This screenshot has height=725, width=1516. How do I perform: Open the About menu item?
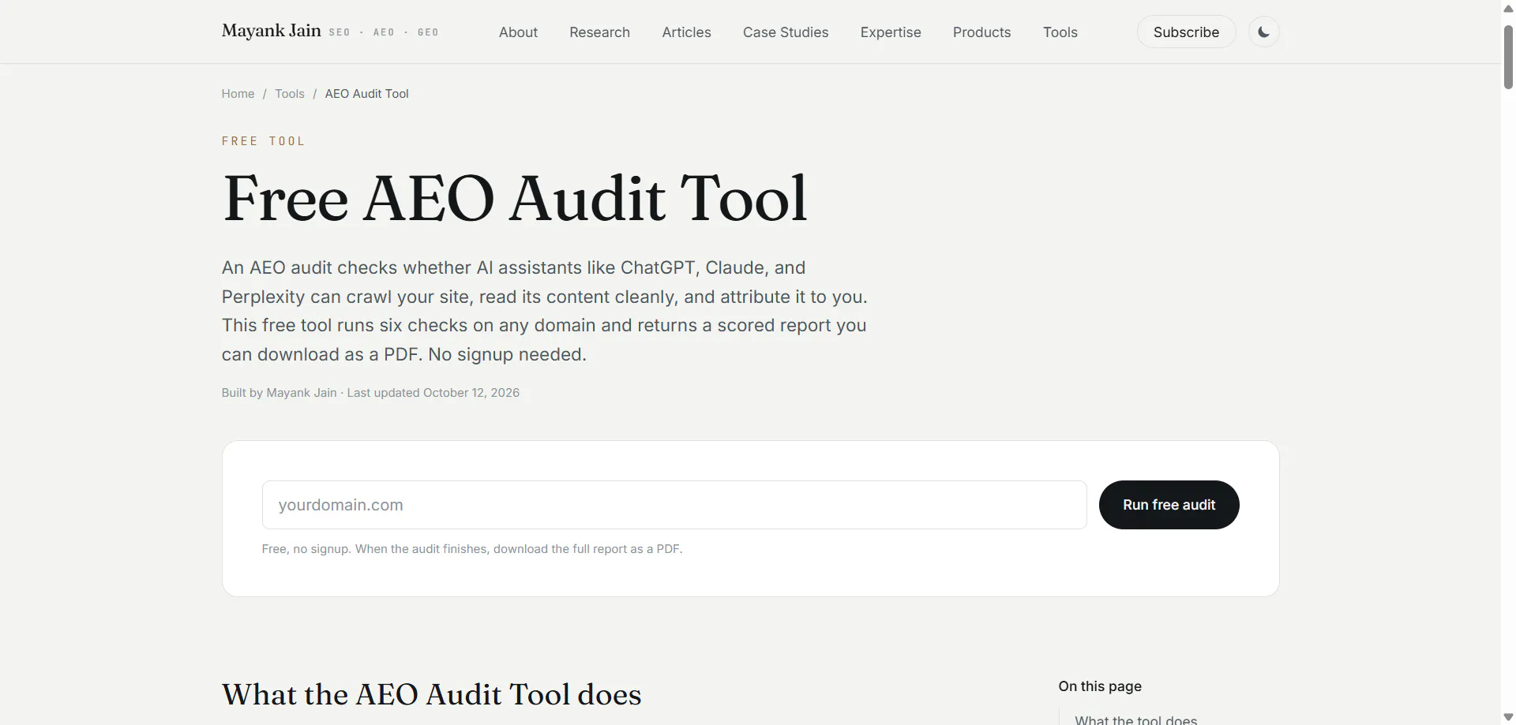[518, 32]
